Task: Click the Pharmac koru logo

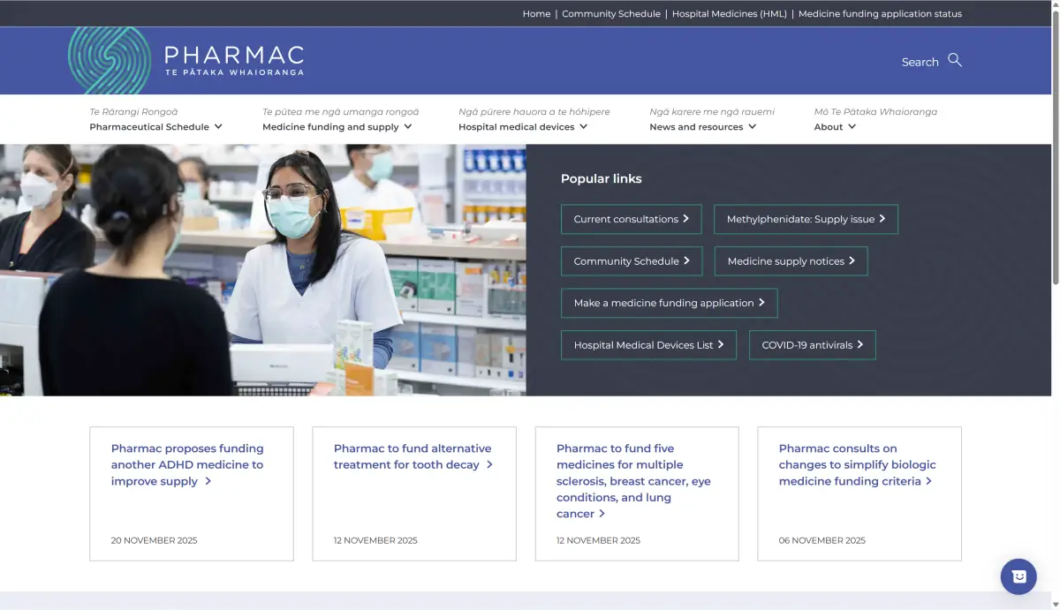Action: click(x=105, y=60)
